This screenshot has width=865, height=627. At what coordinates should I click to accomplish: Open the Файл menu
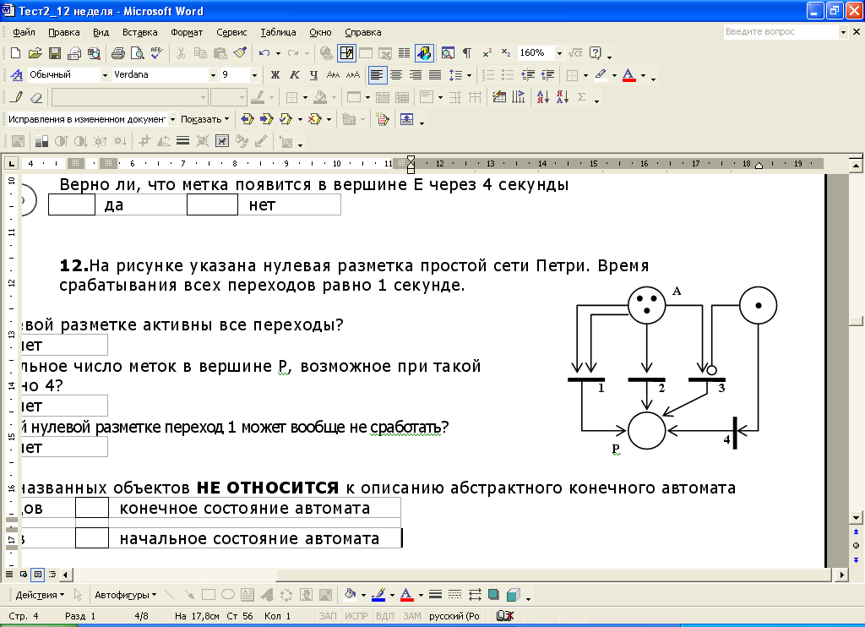[24, 33]
